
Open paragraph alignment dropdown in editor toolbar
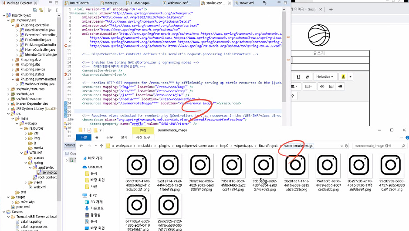295,87
